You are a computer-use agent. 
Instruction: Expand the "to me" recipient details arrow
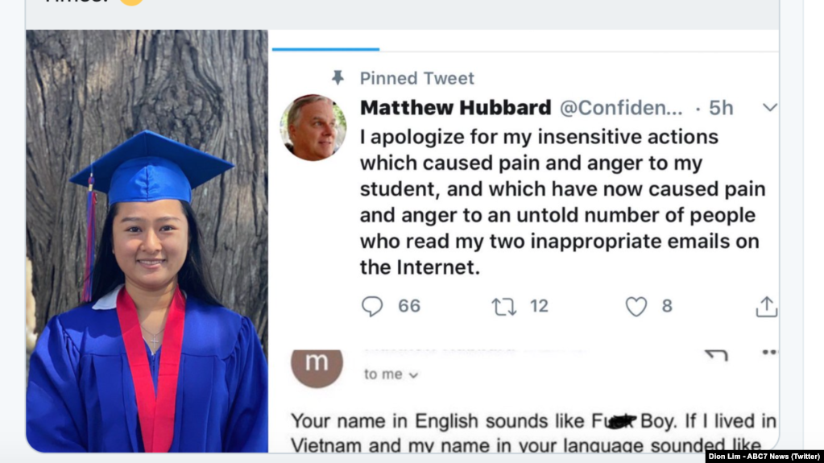tap(413, 375)
